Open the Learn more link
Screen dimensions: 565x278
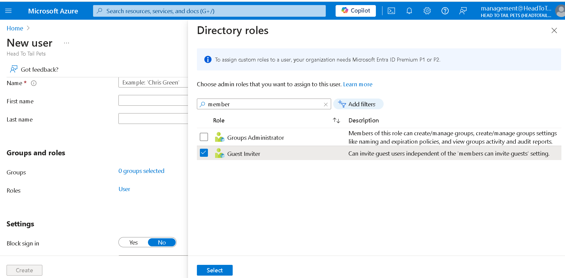[357, 85]
